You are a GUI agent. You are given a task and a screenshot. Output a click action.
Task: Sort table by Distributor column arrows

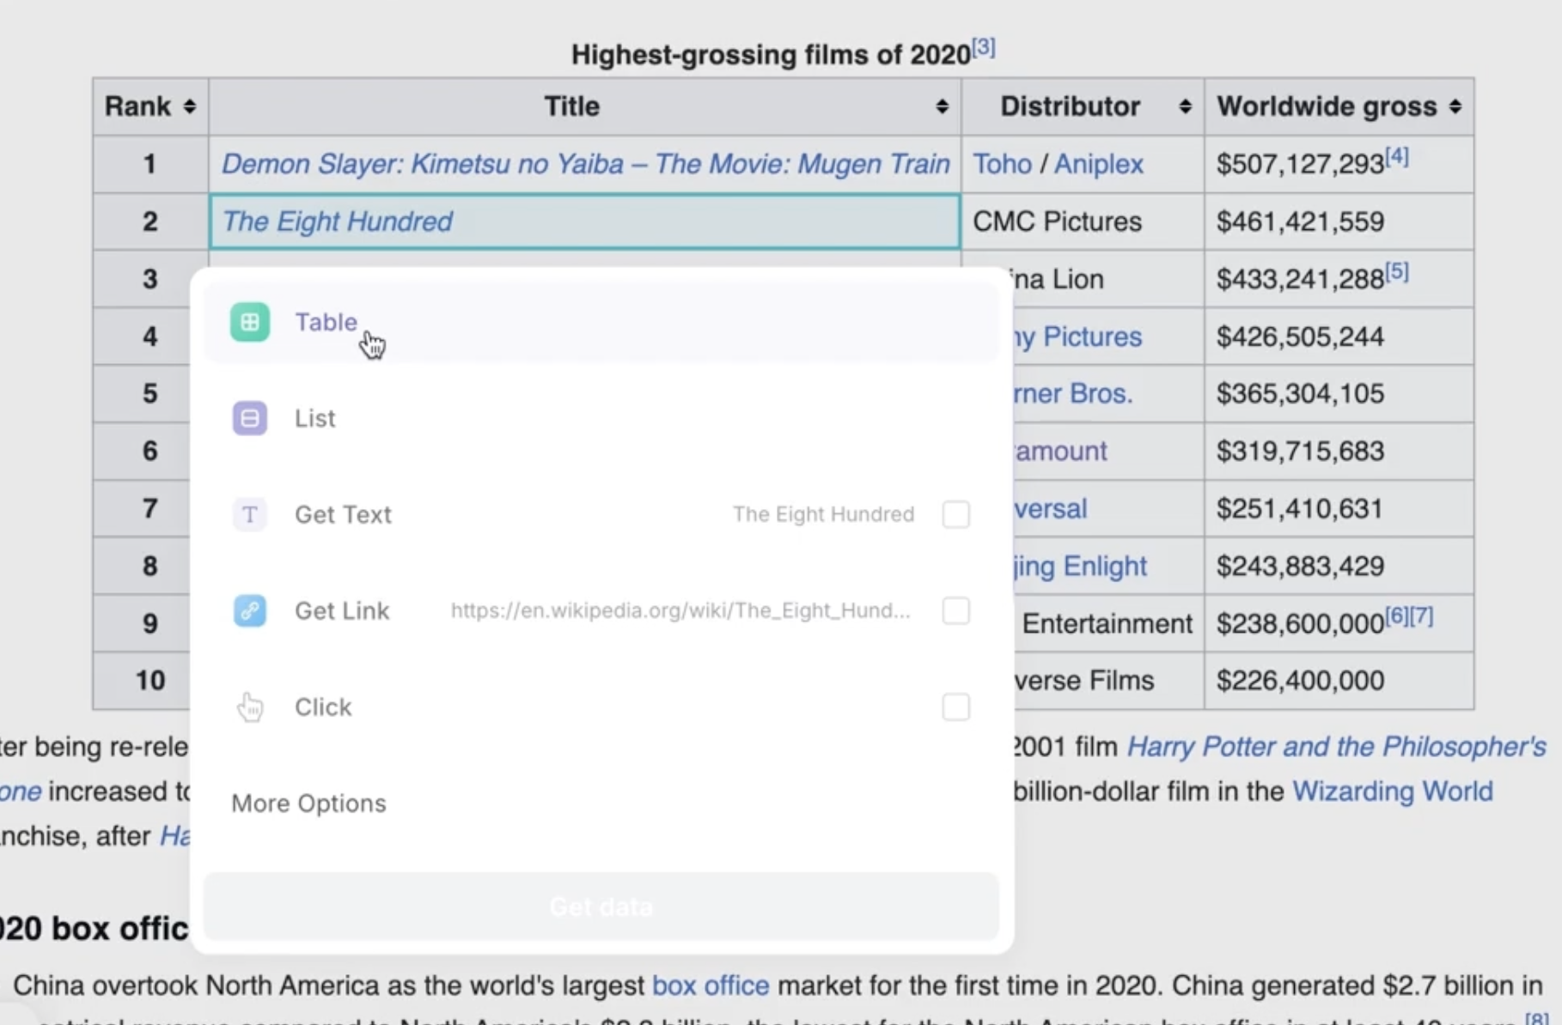1186,106
